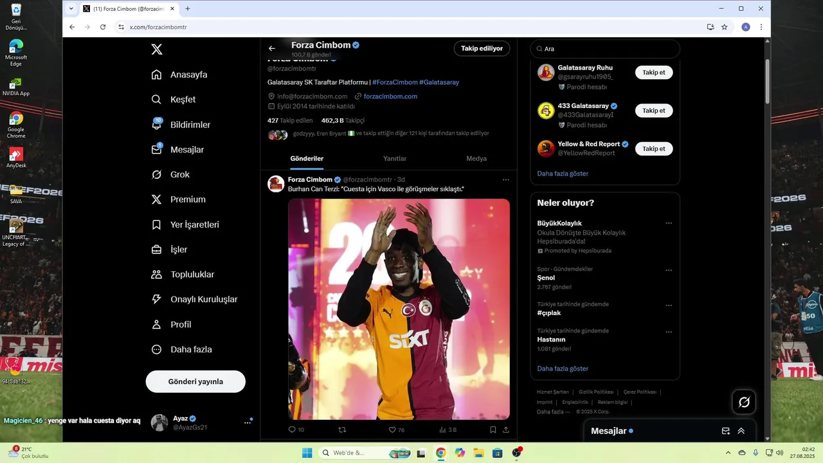This screenshot has height=463, width=823.
Task: Open the Cuesta post image
Action: tap(399, 309)
